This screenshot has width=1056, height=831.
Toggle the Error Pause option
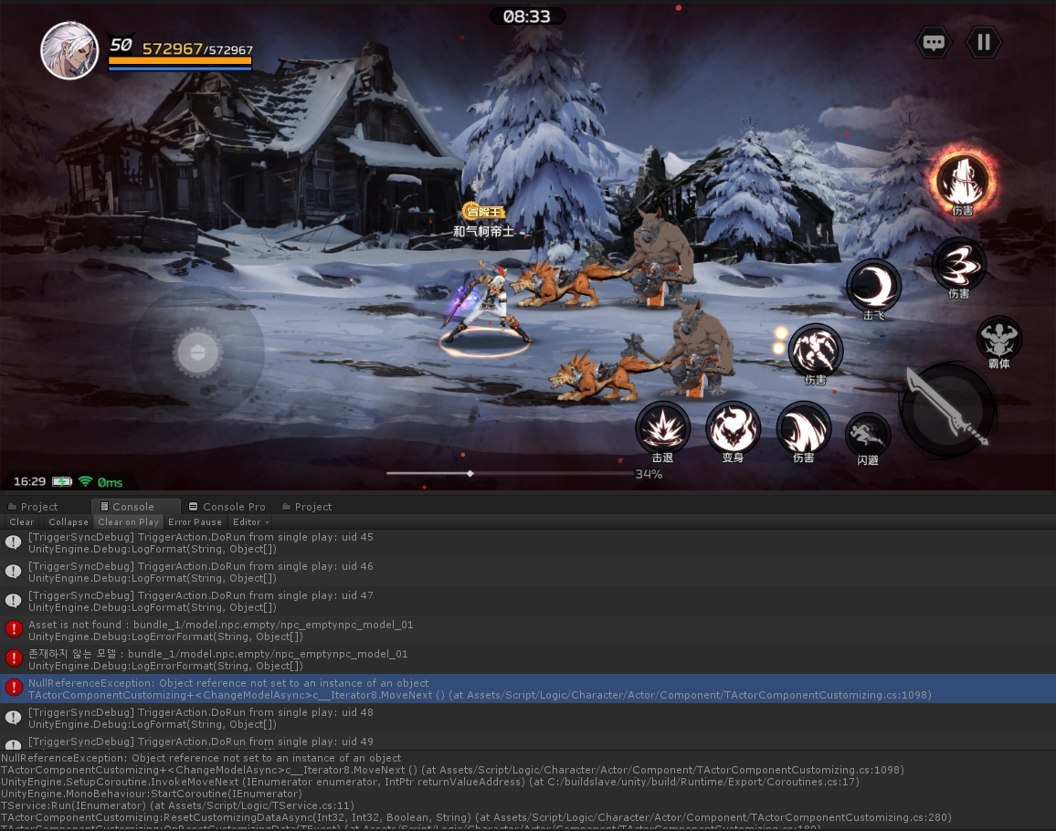tap(195, 522)
